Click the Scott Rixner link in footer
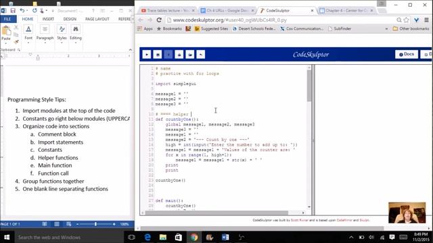 pos(299,220)
